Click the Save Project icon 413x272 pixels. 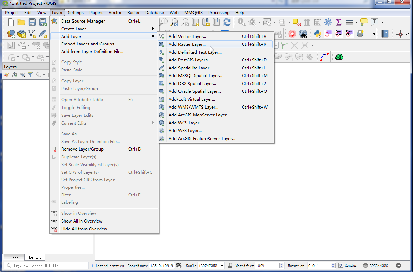pos(32,22)
